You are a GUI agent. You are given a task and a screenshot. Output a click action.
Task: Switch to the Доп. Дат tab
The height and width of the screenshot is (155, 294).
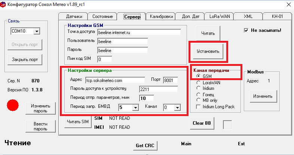click(x=190, y=16)
